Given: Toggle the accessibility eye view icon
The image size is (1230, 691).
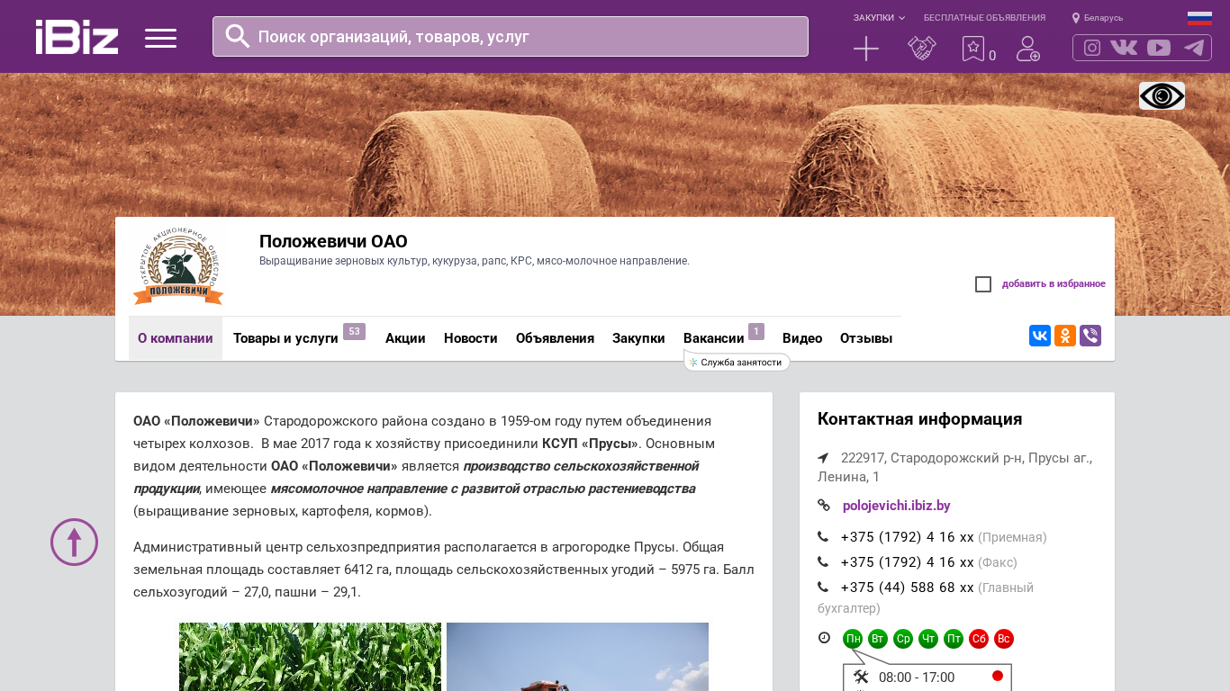Looking at the screenshot, I should coord(1162,95).
